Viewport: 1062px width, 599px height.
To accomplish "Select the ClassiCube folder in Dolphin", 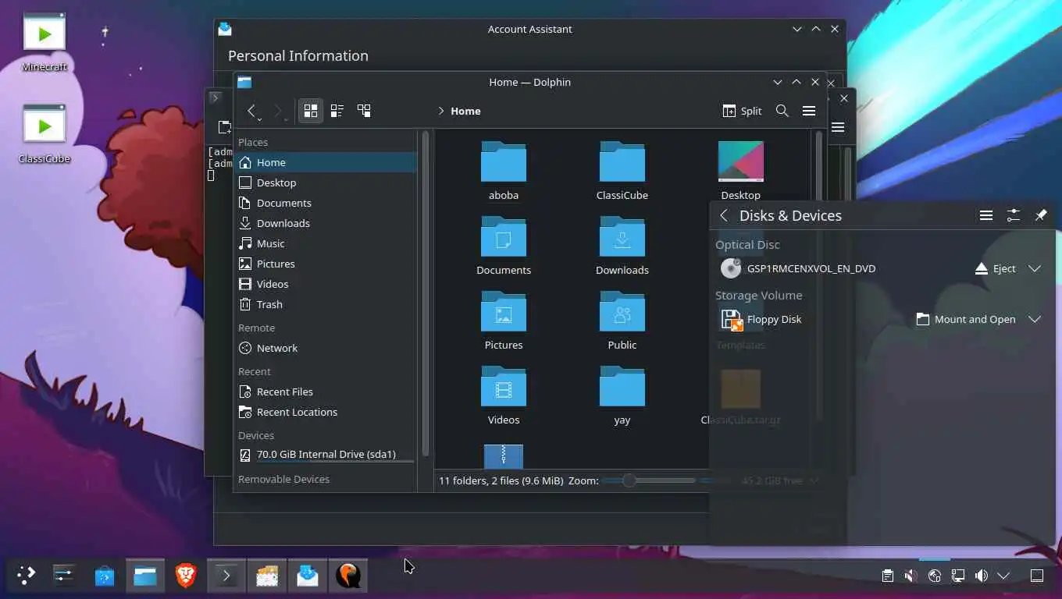I will tap(622, 171).
